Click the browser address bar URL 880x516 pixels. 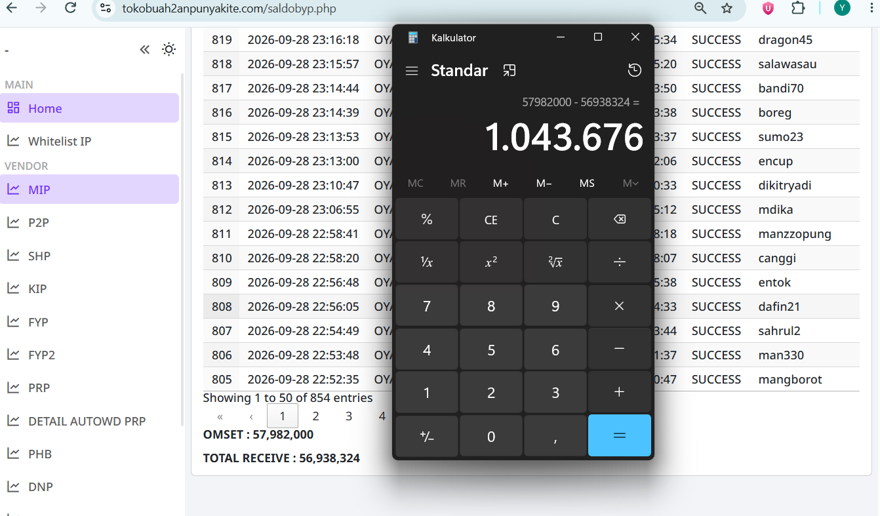tap(229, 9)
